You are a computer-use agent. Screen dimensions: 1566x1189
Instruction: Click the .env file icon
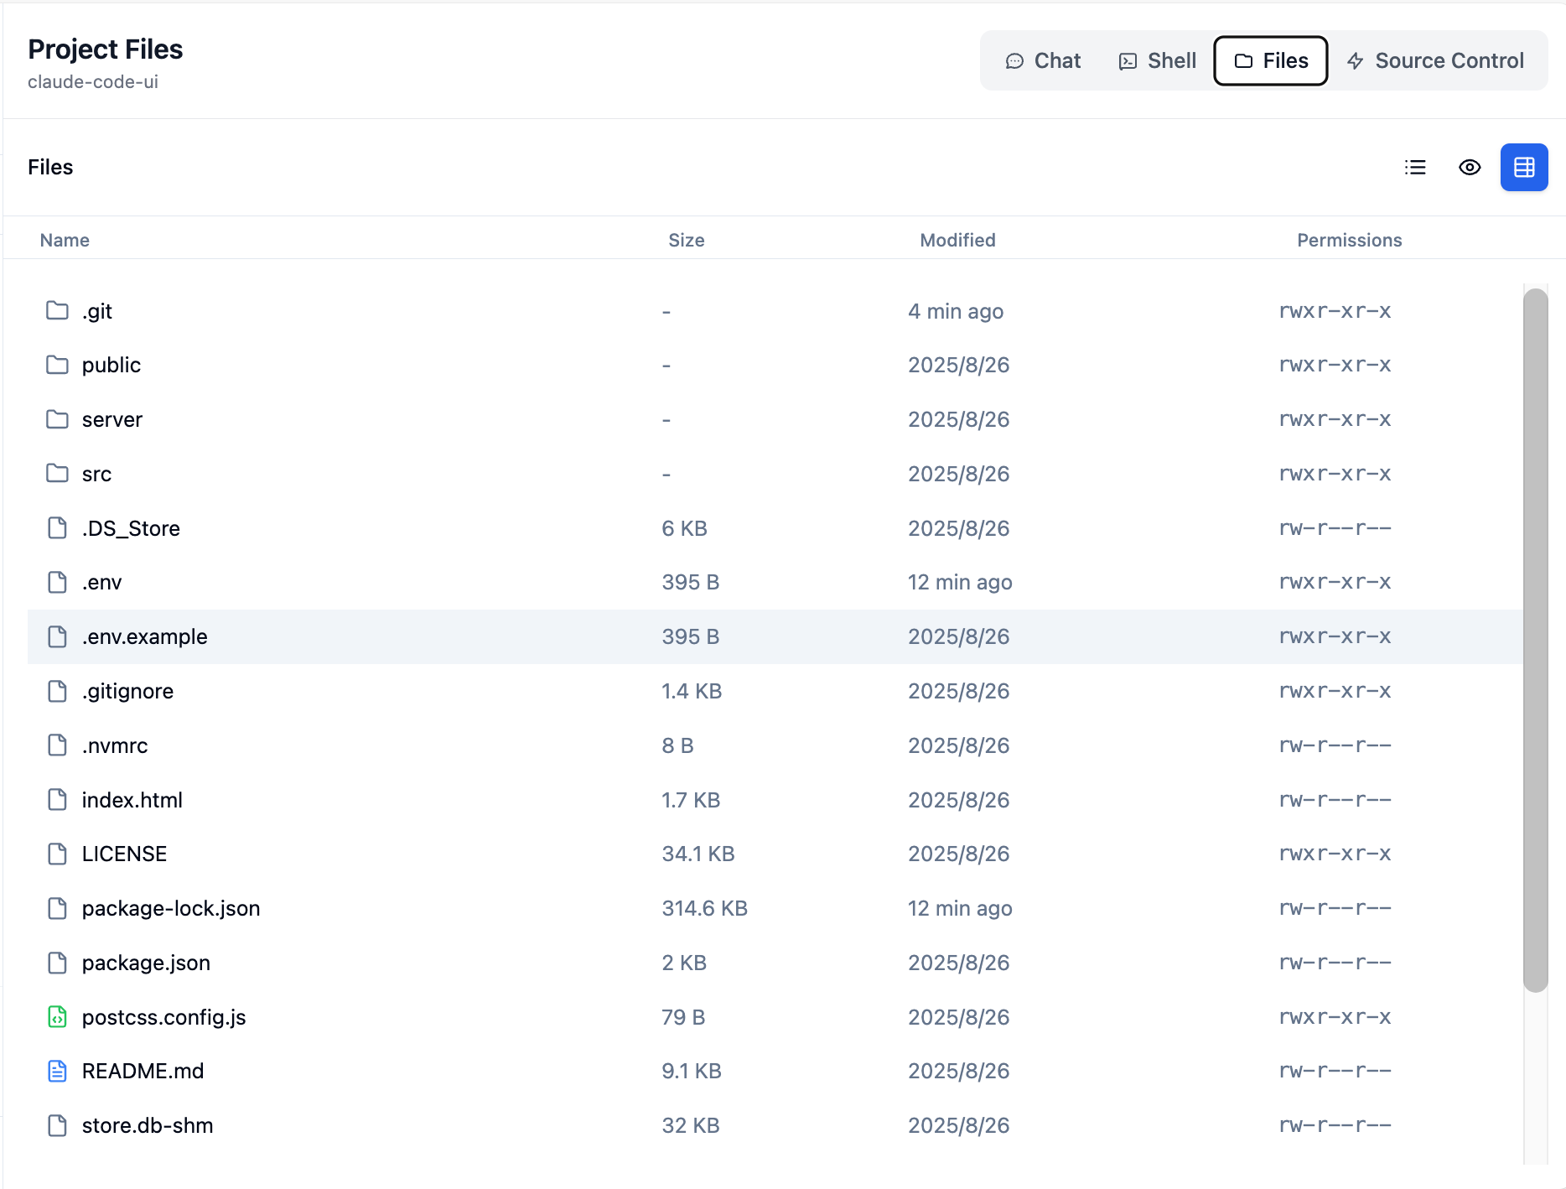tap(57, 582)
